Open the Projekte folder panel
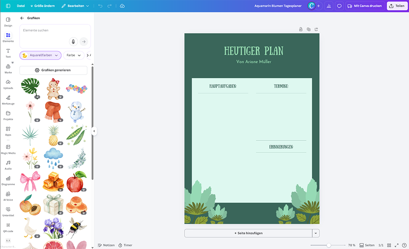Screen dimensions: 409x249 (8, 116)
